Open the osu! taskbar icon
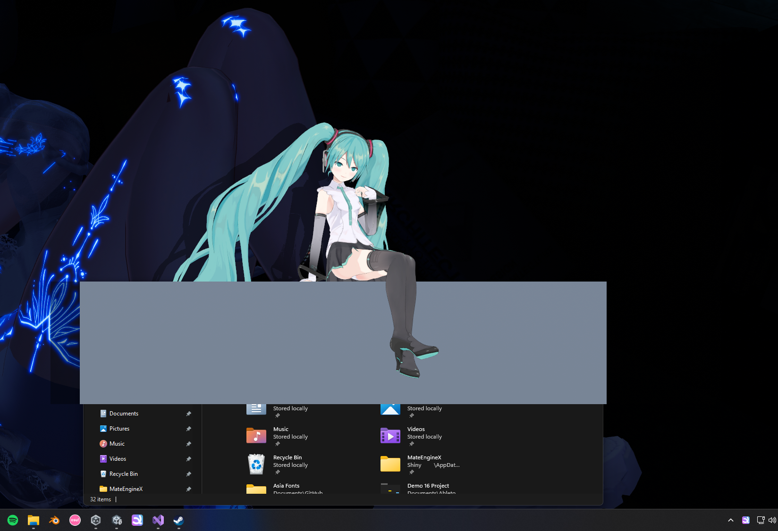Screen dimensions: 778x531 click(x=75, y=520)
